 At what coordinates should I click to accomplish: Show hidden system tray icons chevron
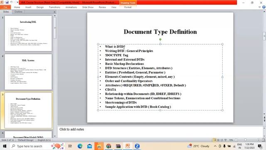(x=215, y=146)
